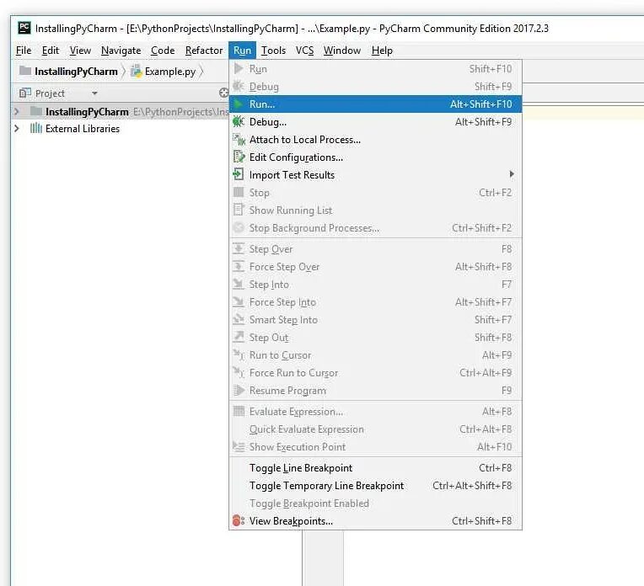Click the Project tool window icon
This screenshot has height=586, width=644.
click(25, 93)
